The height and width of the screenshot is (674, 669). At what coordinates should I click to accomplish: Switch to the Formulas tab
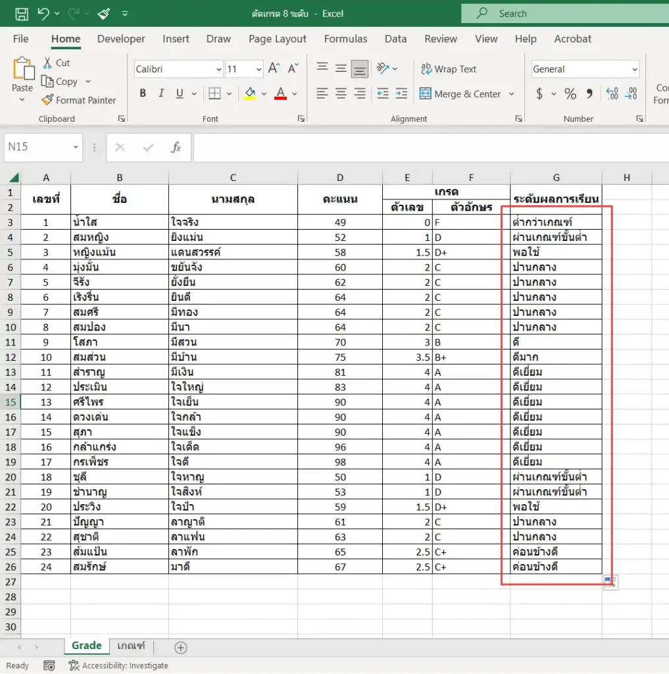coord(345,39)
